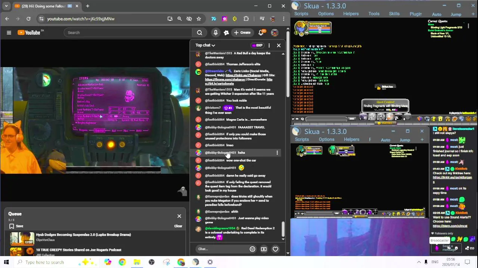Click the plus button in lower Skua menu bar

coord(422,140)
